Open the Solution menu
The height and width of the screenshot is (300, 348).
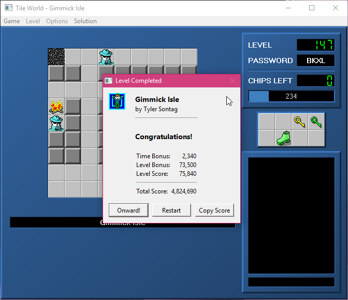[x=85, y=21]
